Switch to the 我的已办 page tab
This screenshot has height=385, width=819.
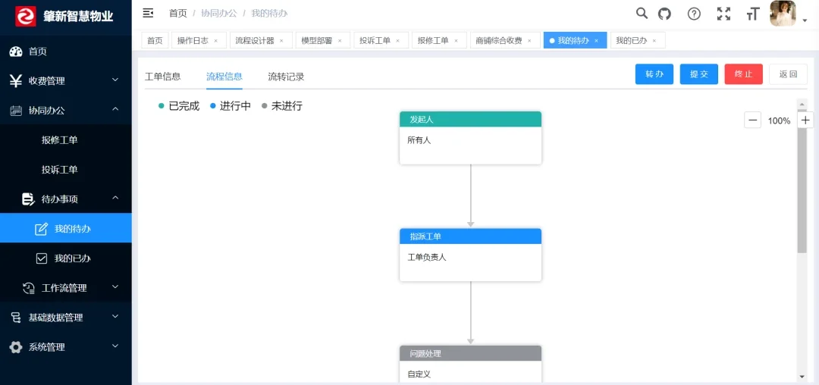pos(637,40)
